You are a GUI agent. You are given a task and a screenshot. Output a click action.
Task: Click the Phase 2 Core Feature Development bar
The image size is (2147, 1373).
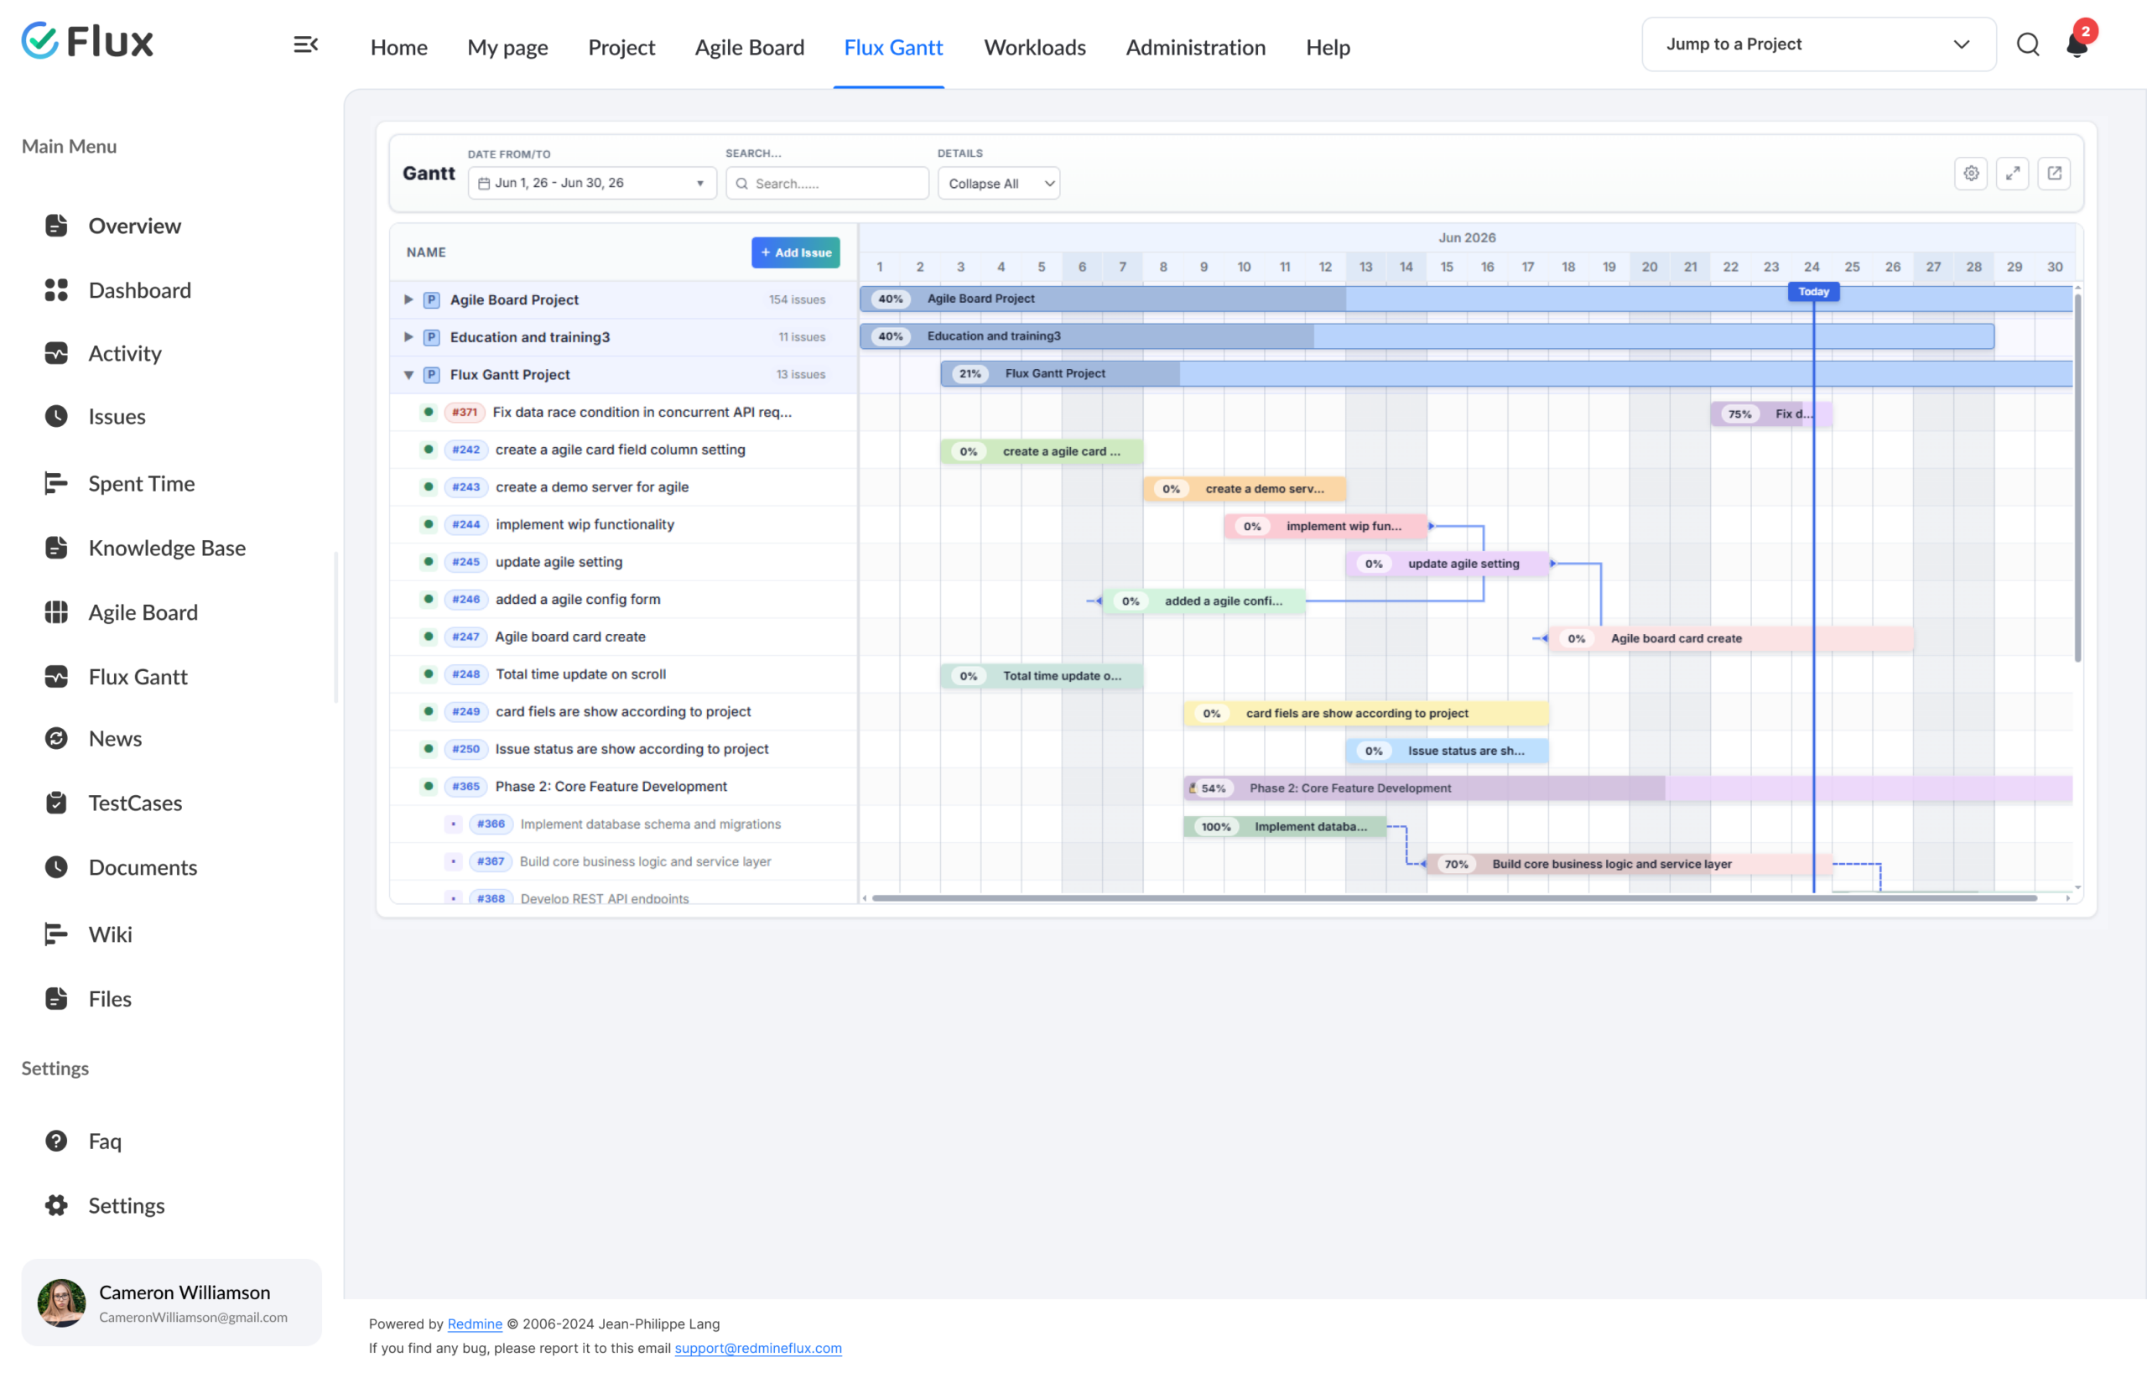pos(1627,788)
